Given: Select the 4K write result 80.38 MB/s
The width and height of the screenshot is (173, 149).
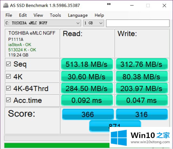Looking at the screenshot, I should click(142, 77).
